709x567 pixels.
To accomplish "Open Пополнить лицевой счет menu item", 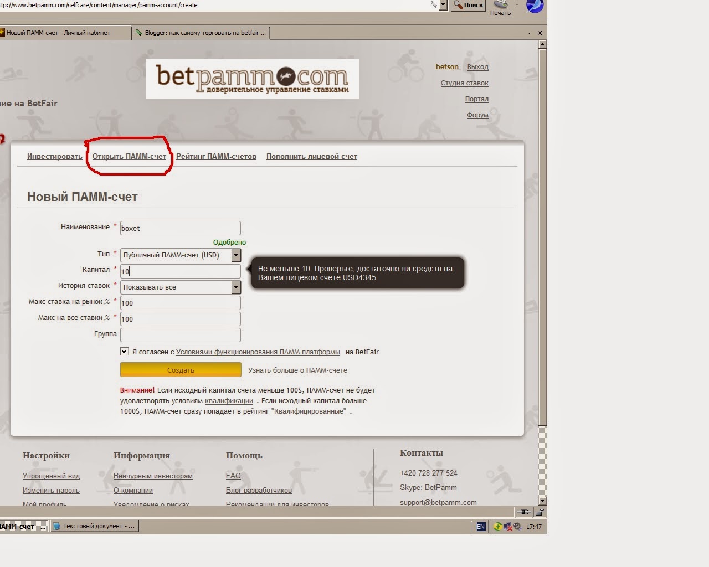I will click(x=311, y=157).
